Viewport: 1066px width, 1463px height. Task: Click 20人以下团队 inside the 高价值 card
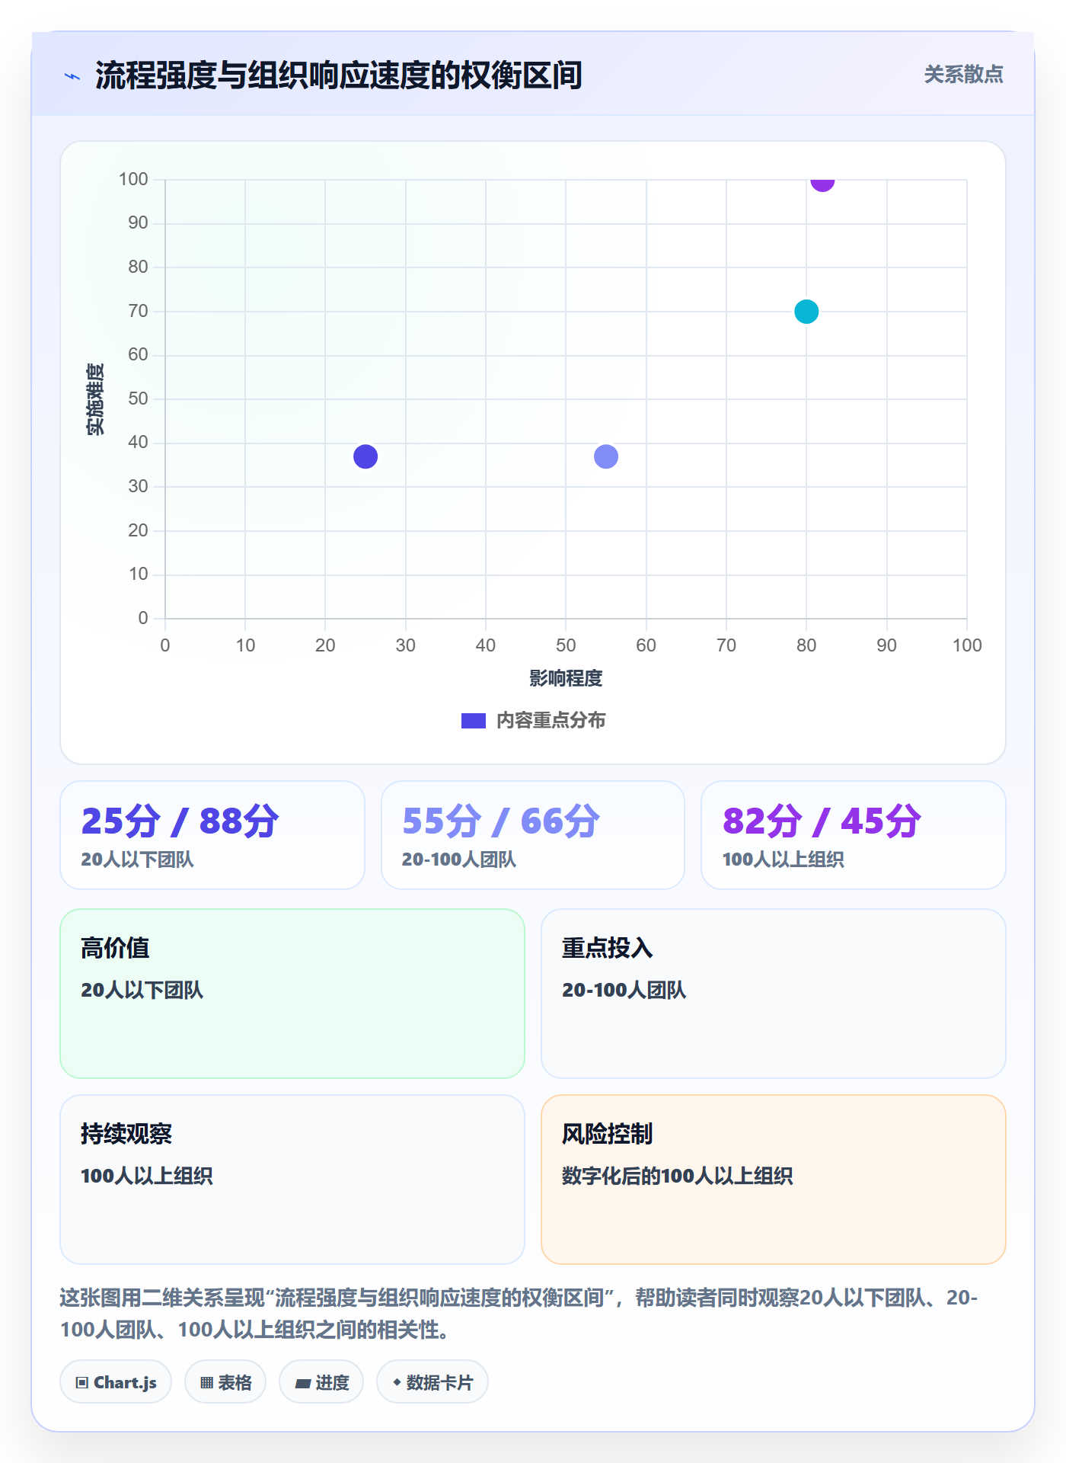[x=142, y=990]
